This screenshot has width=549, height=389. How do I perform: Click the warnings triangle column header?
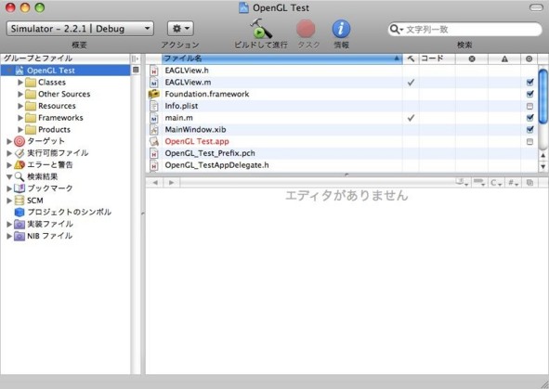click(x=504, y=58)
